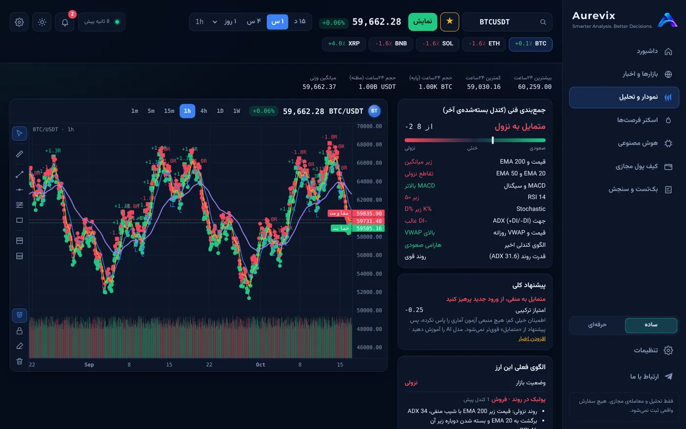Screen dimensions: 686x429
Task: Click the globe icon beside بازارها و اخبار
Action: [x=668, y=75]
